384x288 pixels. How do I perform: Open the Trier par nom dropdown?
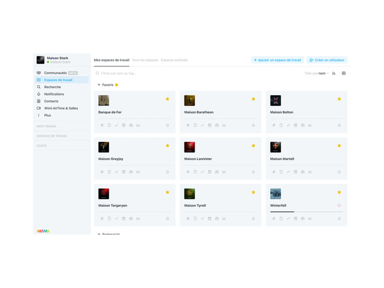point(317,73)
